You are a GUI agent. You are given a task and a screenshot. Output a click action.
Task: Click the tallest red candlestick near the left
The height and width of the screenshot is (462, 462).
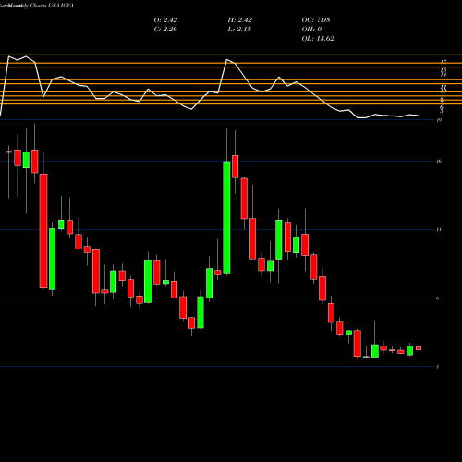coord(43,231)
